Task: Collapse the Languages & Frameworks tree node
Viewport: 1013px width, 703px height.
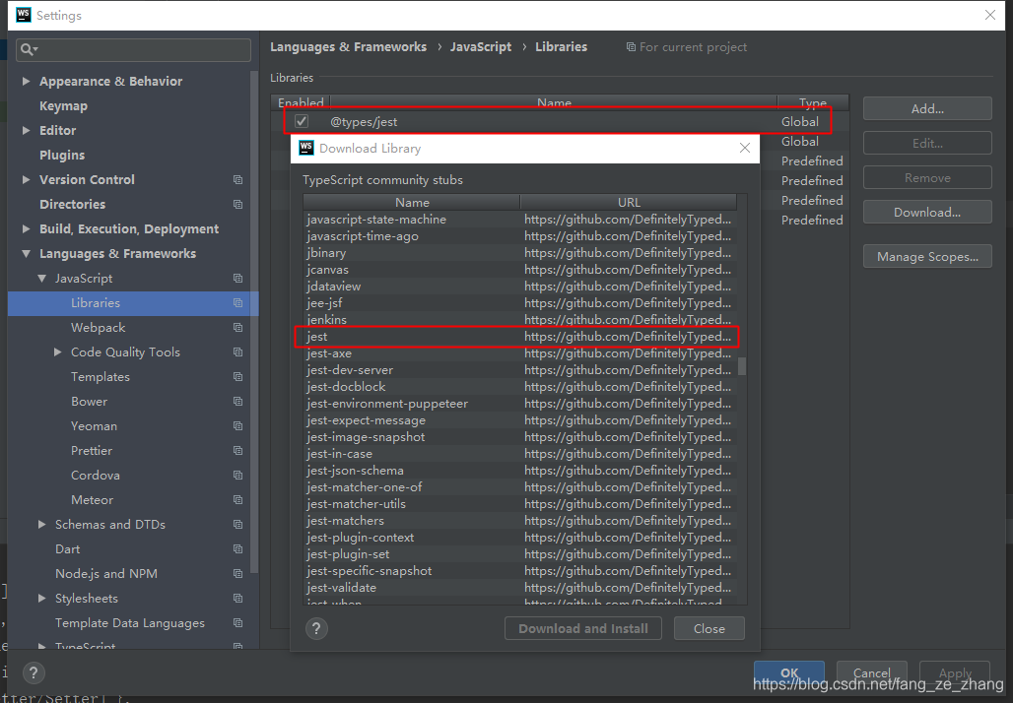Action: coord(25,253)
